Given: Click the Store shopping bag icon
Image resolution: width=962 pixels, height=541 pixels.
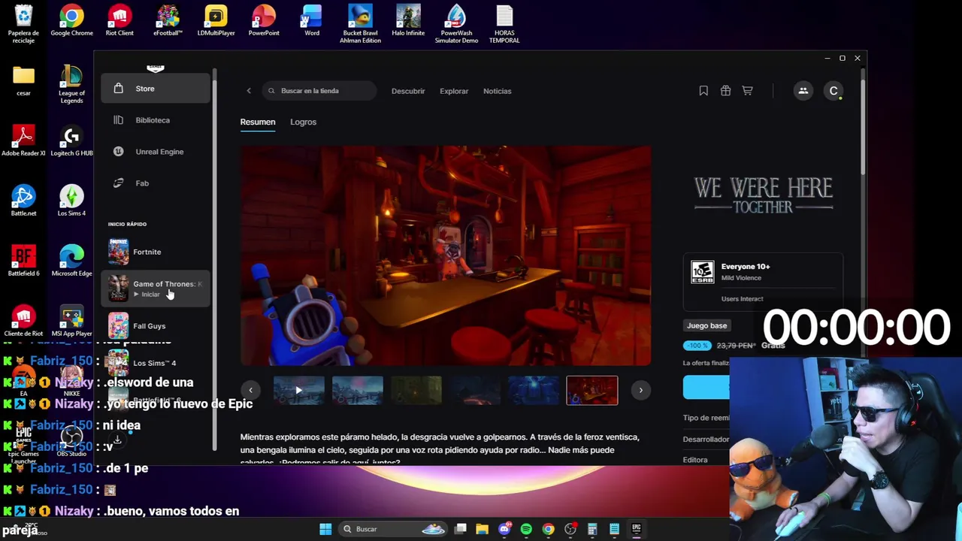Looking at the screenshot, I should (118, 89).
